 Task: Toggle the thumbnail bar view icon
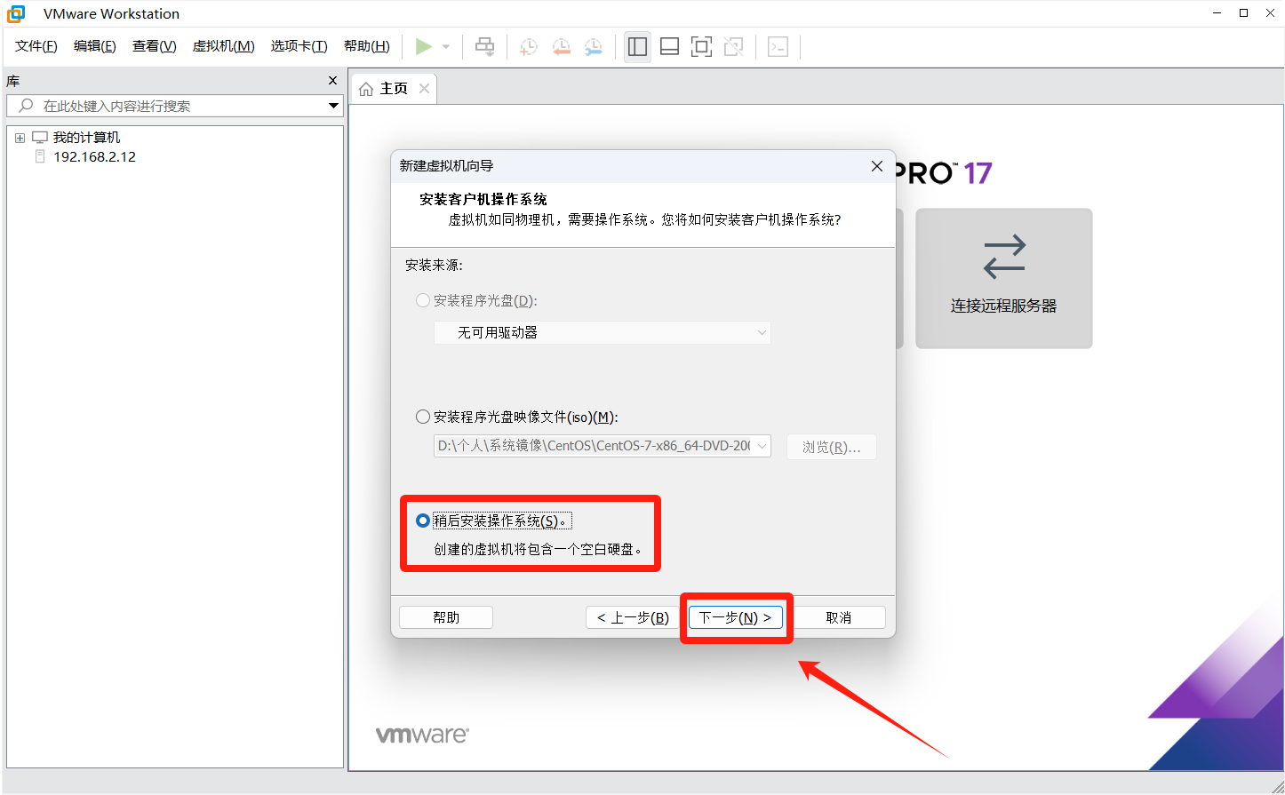point(669,47)
